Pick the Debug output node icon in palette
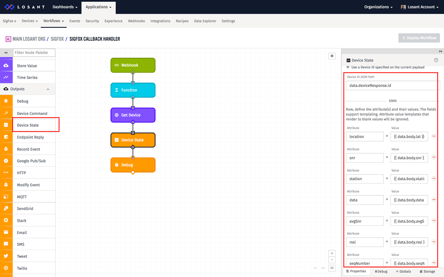The image size is (444, 277). coord(6,101)
